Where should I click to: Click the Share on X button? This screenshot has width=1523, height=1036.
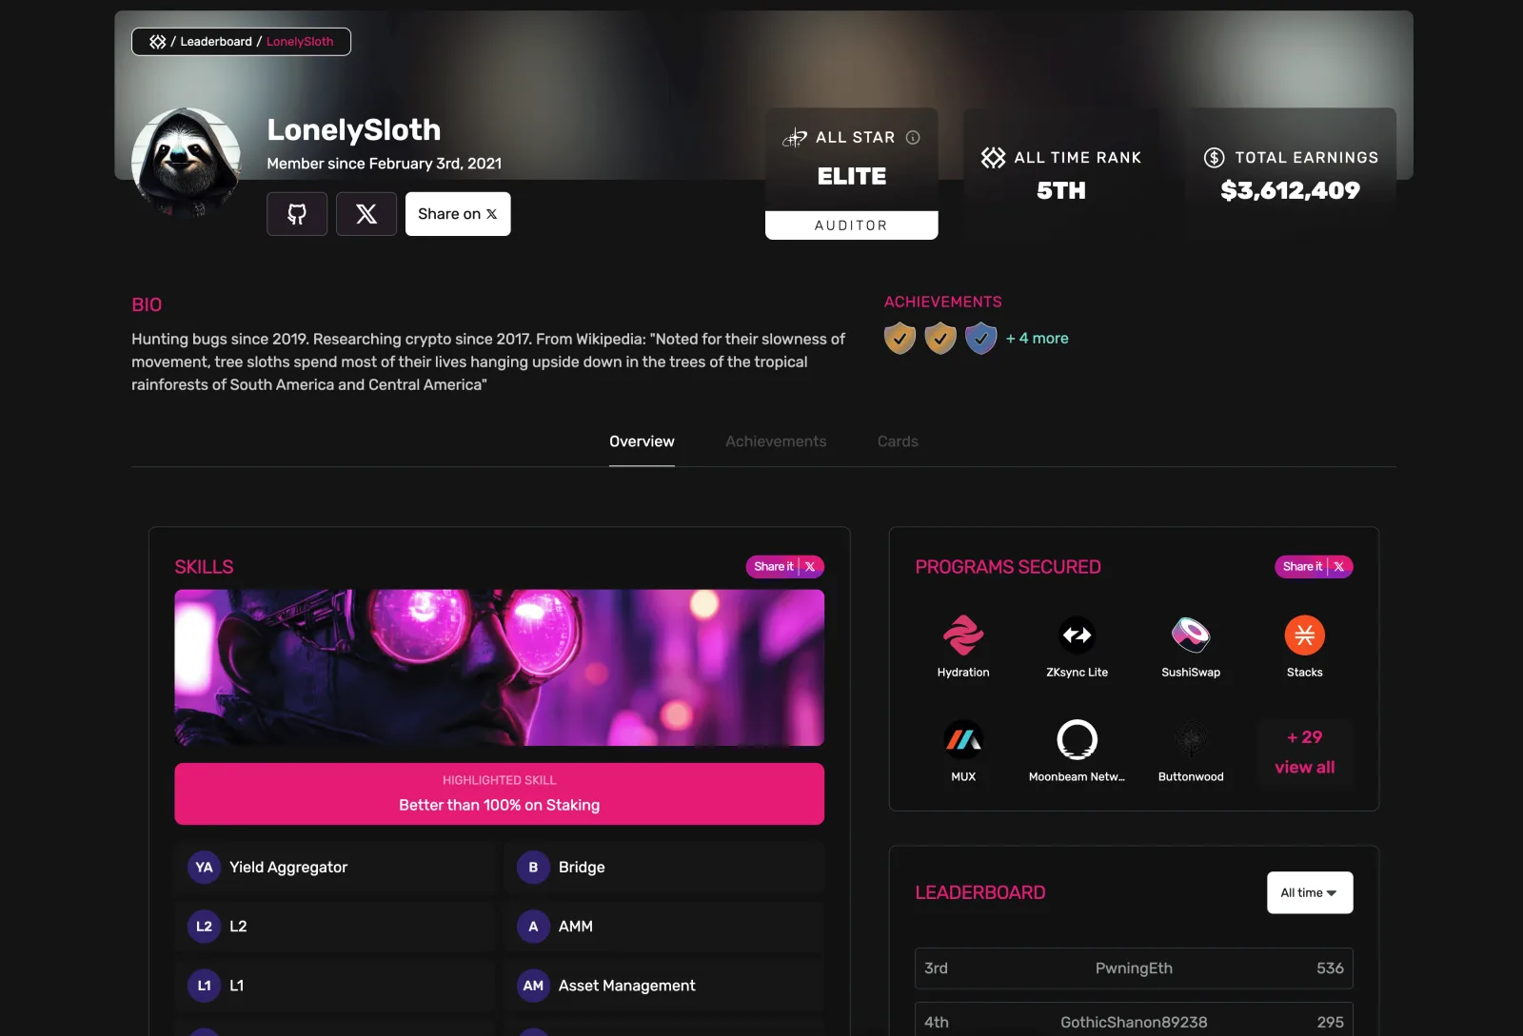pyautogui.click(x=458, y=214)
